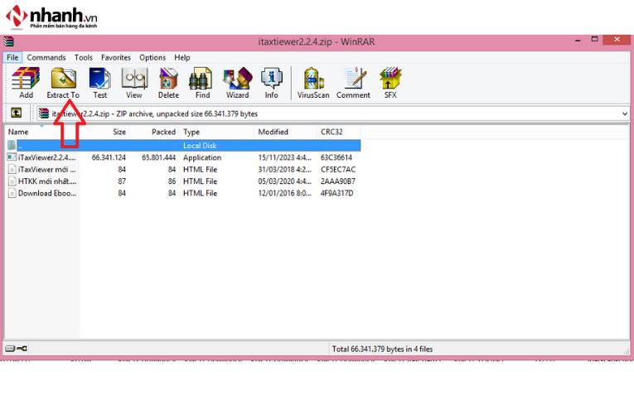The image size is (634, 396).
Task: Click the CRC32 value CF5EC7AC
Action: pyautogui.click(x=338, y=169)
